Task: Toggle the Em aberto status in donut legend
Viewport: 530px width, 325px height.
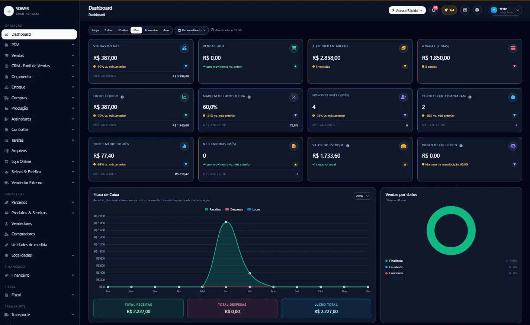Action: [x=394, y=267]
